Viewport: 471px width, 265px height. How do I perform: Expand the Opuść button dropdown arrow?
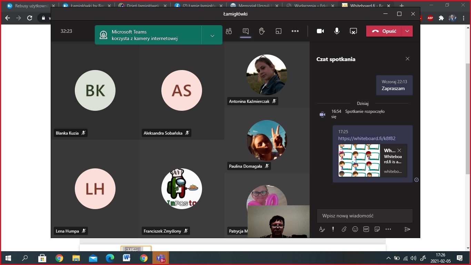point(407,31)
